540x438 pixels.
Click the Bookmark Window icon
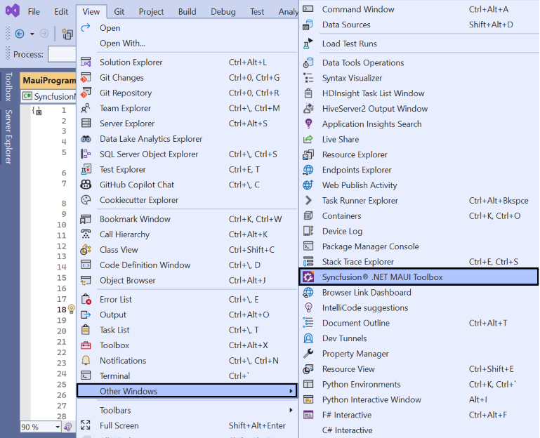pyautogui.click(x=86, y=219)
